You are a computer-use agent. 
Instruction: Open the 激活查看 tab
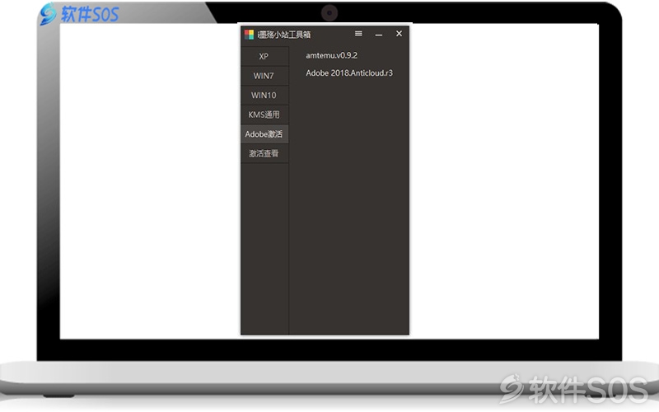(x=264, y=153)
